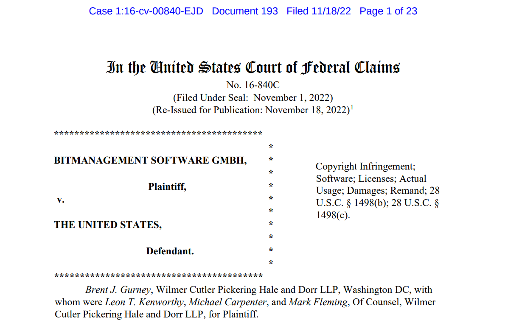Click the "Filed 11/18/22" header text

tap(319, 11)
